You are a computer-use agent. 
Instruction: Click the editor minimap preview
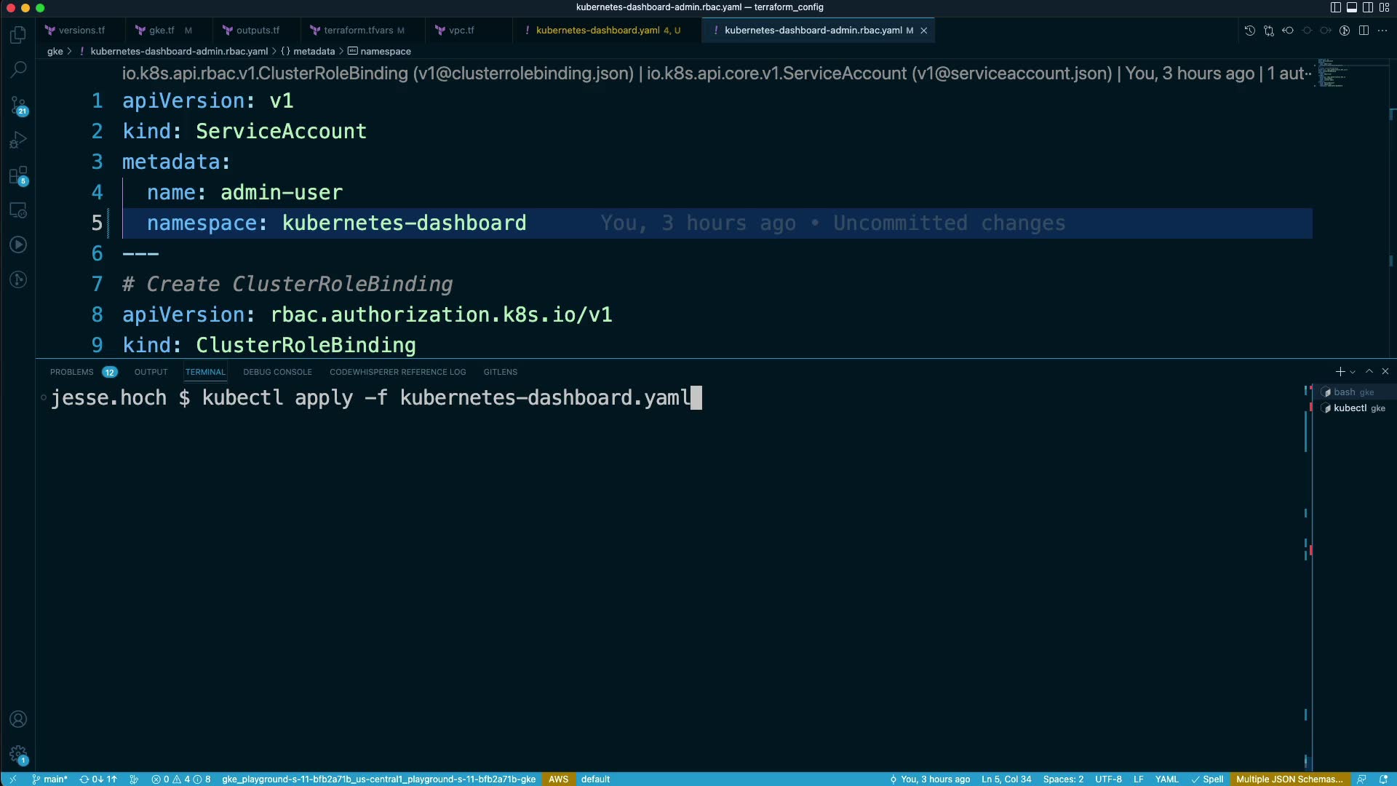pos(1332,73)
